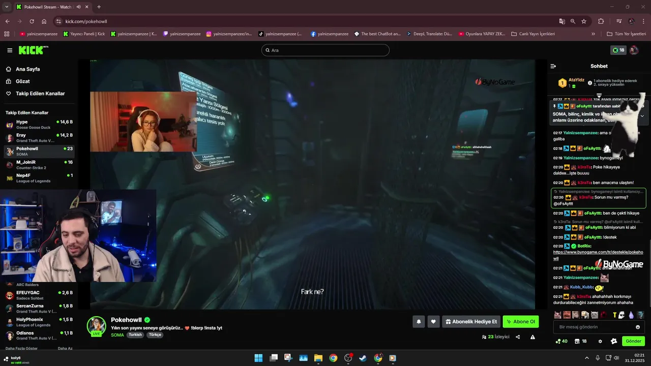The width and height of the screenshot is (651, 366).
Task: Show fewer channels via Daha Az
Action: coord(65,348)
